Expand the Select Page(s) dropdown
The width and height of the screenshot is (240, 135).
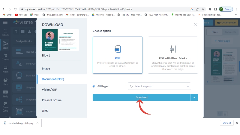[x=188, y=86]
